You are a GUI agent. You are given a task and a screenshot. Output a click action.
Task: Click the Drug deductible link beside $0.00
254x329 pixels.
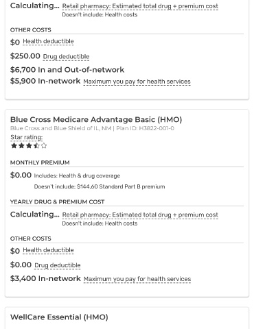tap(58, 265)
